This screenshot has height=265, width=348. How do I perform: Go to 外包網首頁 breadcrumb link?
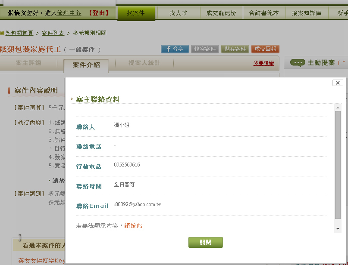(19, 33)
